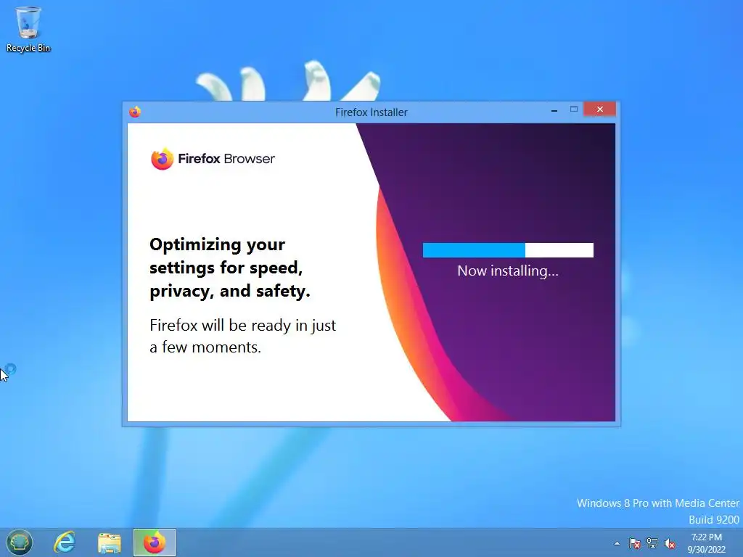Open the Recycle Bin desktop icon
The height and width of the screenshot is (557, 743).
(x=28, y=29)
